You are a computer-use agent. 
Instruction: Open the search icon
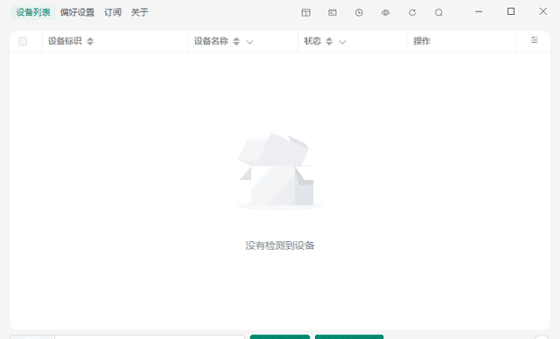[x=438, y=13]
